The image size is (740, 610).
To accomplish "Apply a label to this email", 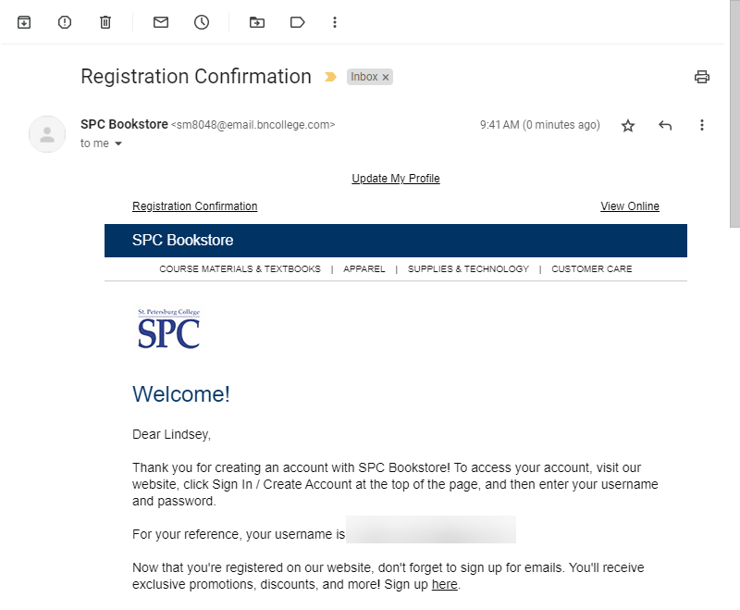I will pos(297,22).
